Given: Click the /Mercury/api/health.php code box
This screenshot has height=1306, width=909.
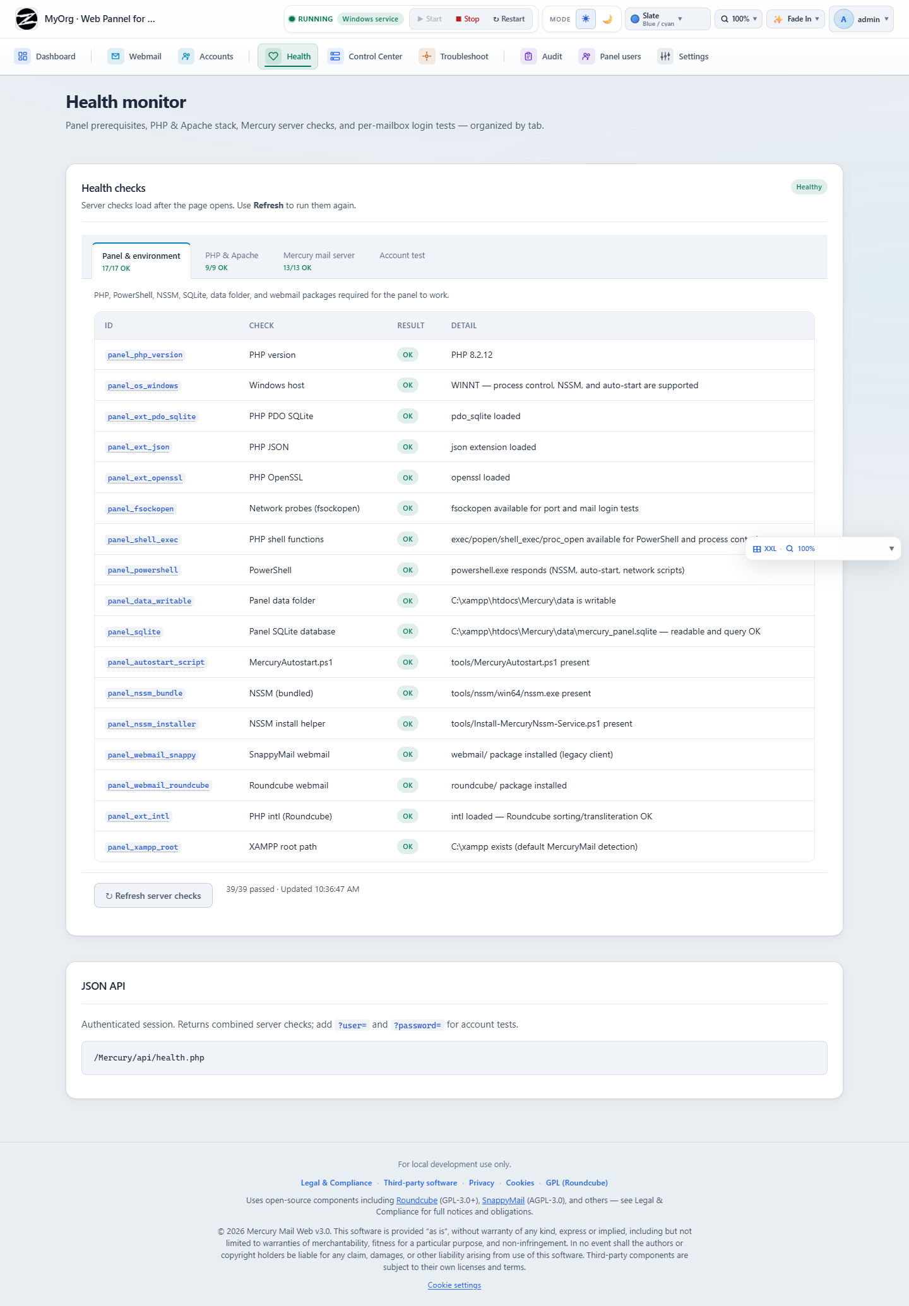Looking at the screenshot, I should click(x=454, y=1058).
